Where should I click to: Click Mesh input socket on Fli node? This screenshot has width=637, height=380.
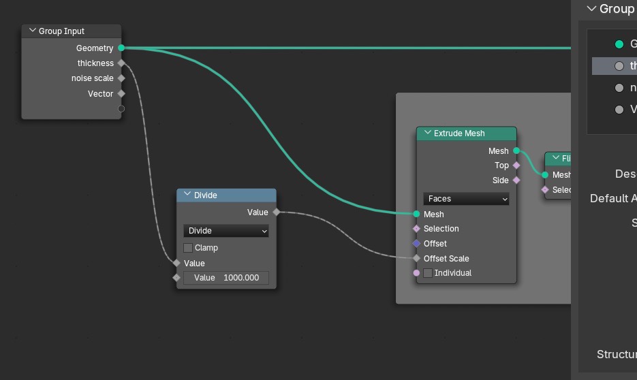click(x=545, y=175)
